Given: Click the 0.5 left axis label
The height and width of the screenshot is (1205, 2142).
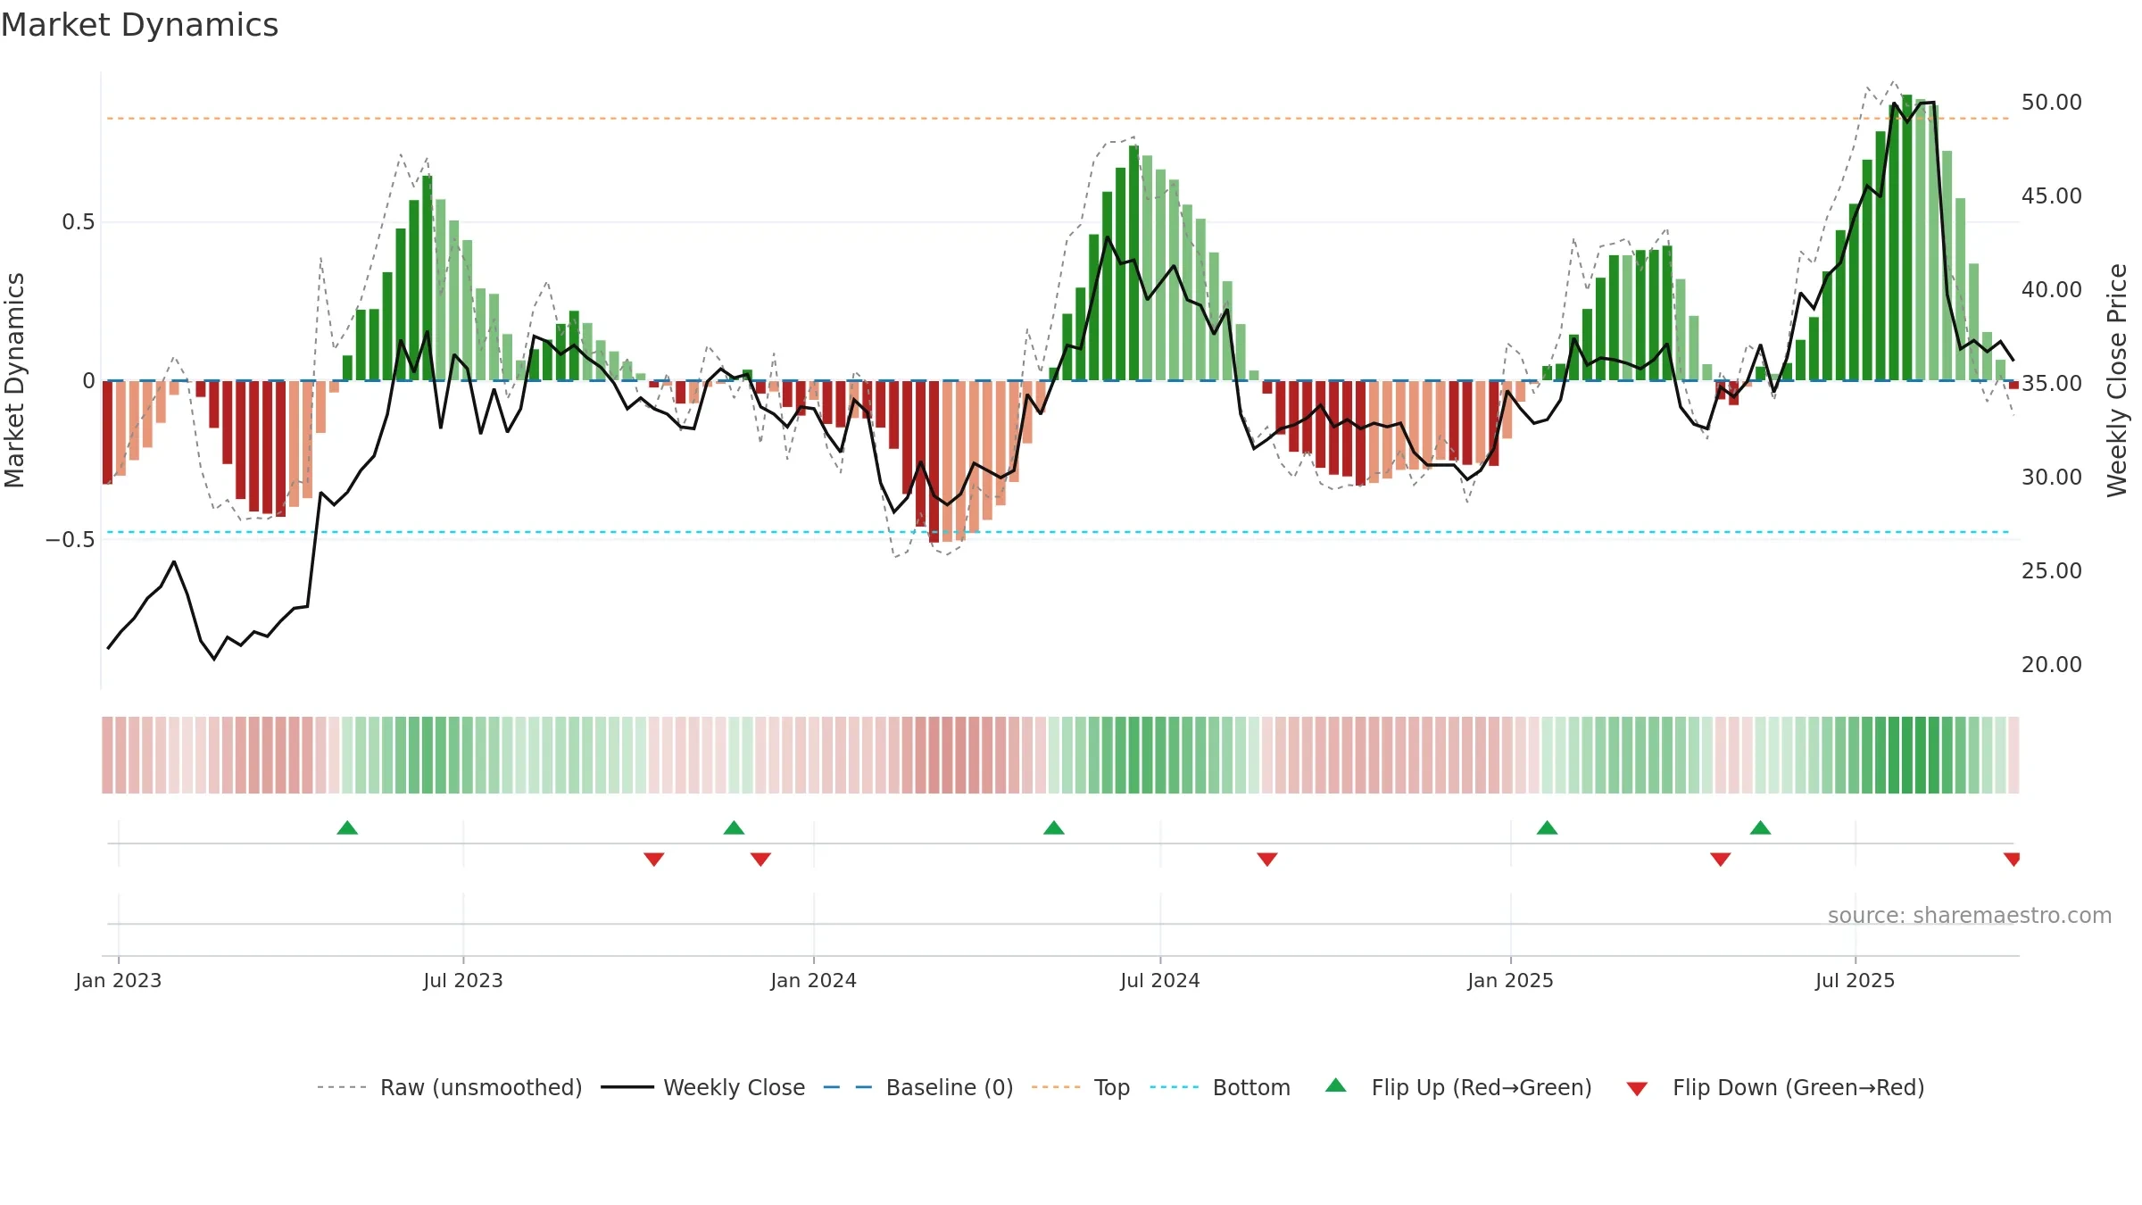Looking at the screenshot, I should [79, 222].
